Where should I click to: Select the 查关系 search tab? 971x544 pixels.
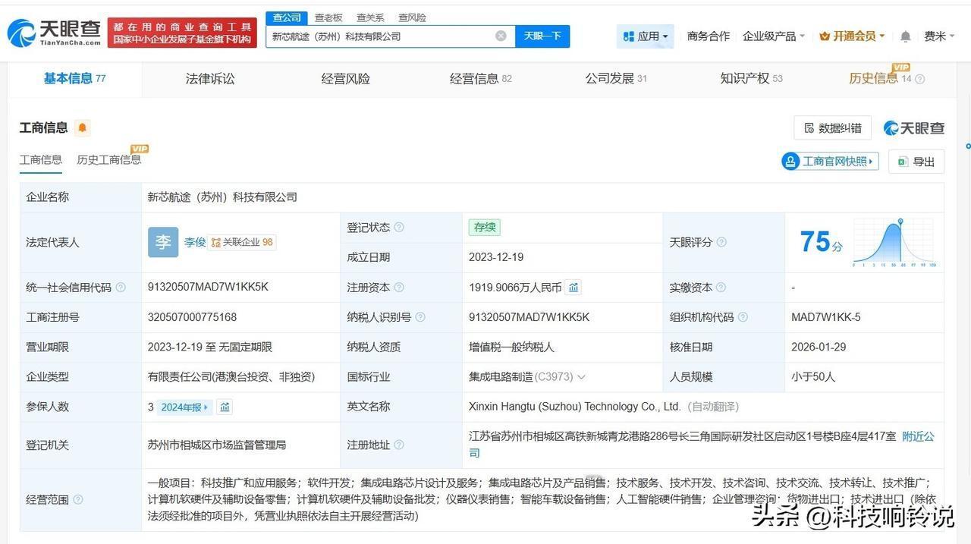(x=370, y=17)
